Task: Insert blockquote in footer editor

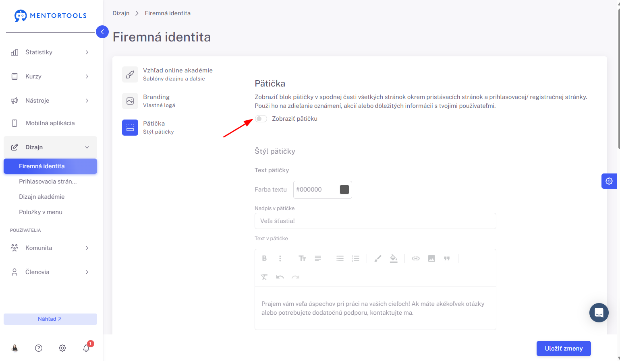Action: (447, 258)
